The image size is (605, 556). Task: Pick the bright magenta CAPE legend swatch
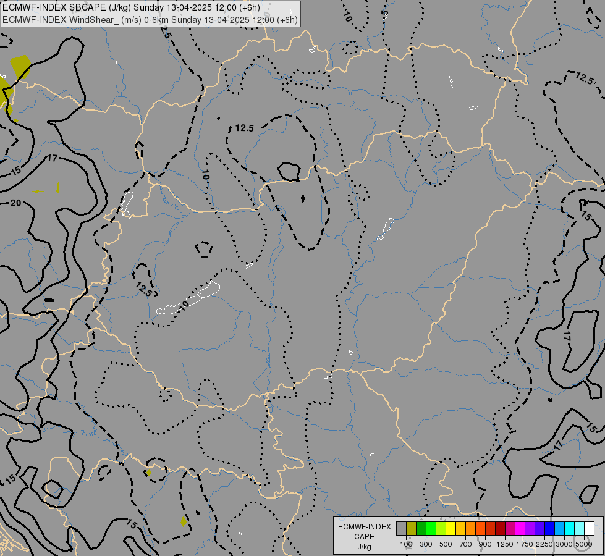520,529
